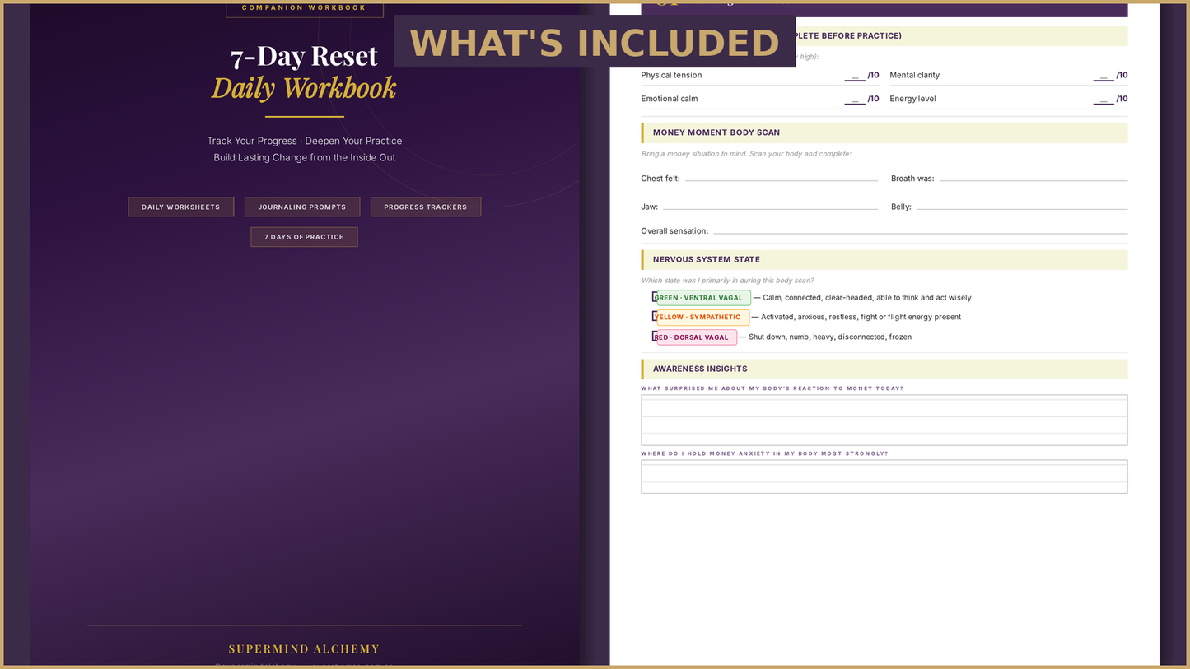Click the 'Where do I hold money anxiety' box
The image size is (1190, 669).
884,476
